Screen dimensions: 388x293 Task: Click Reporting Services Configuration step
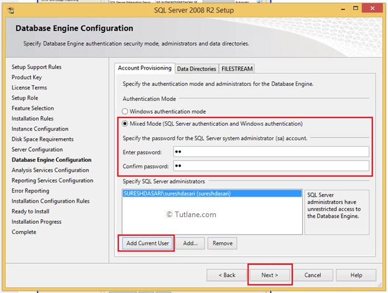tap(52, 180)
